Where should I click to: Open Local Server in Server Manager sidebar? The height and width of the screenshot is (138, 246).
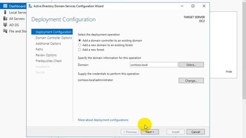pyautogui.click(x=13, y=12)
